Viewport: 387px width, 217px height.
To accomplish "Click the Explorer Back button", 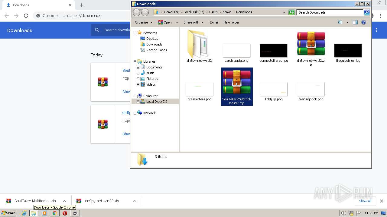I will (x=137, y=12).
